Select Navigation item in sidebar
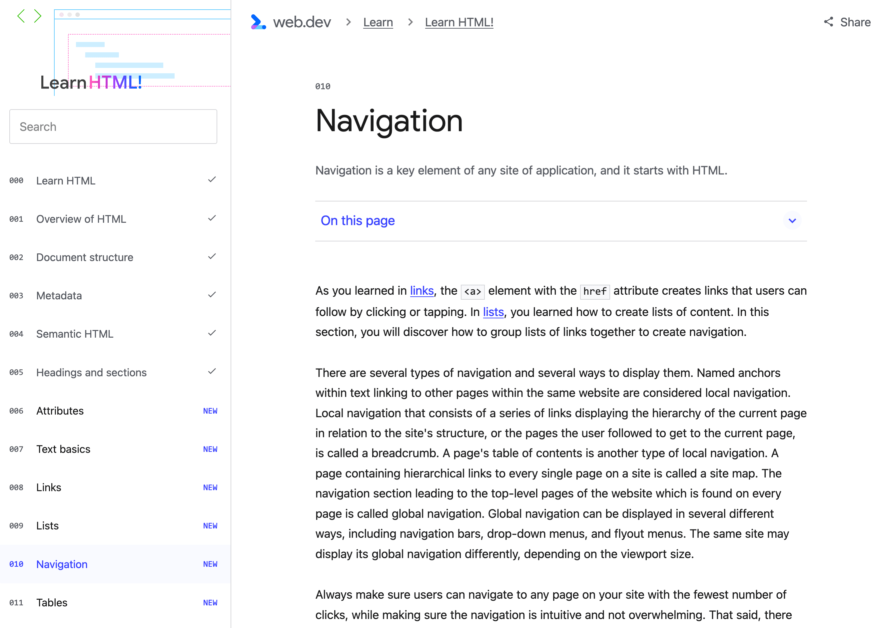The image size is (889, 628). pyautogui.click(x=63, y=563)
